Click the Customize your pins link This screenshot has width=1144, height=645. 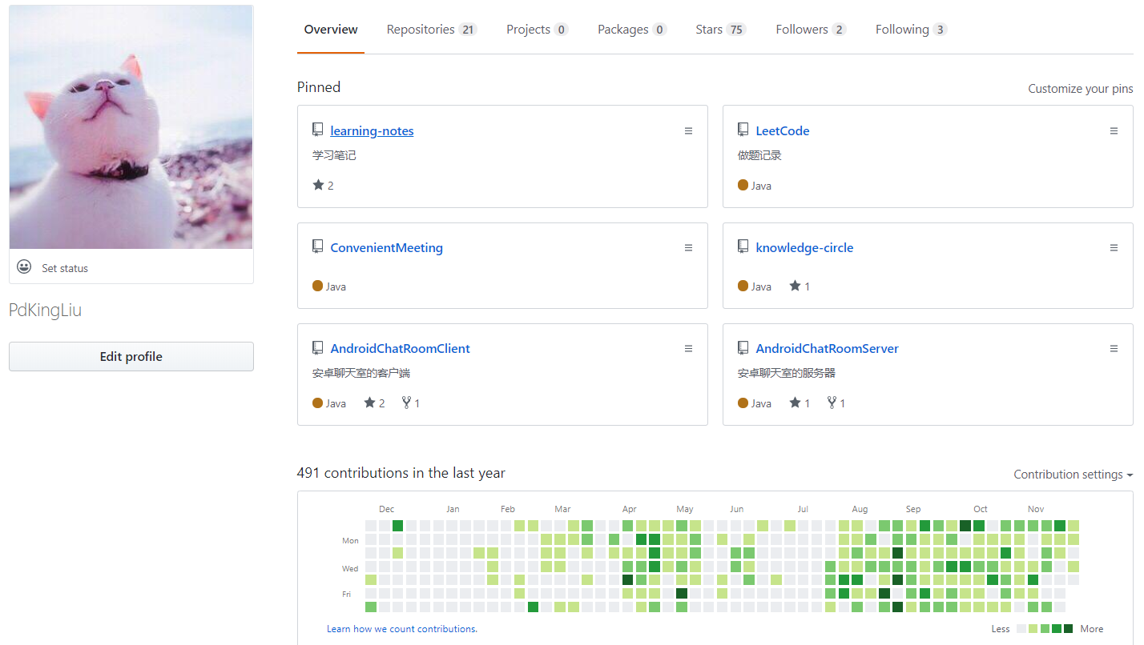click(1081, 89)
